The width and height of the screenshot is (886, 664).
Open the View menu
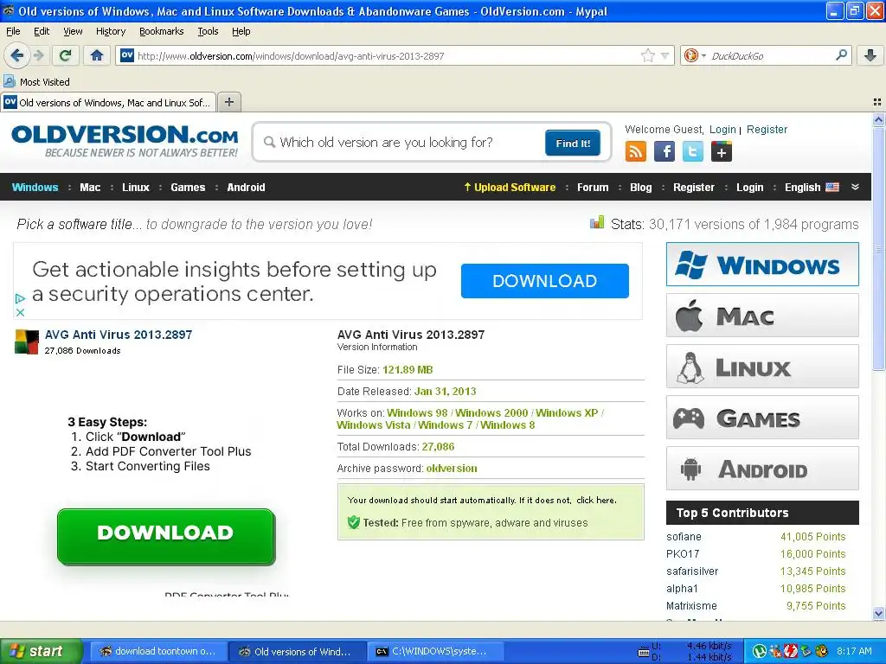coord(73,31)
